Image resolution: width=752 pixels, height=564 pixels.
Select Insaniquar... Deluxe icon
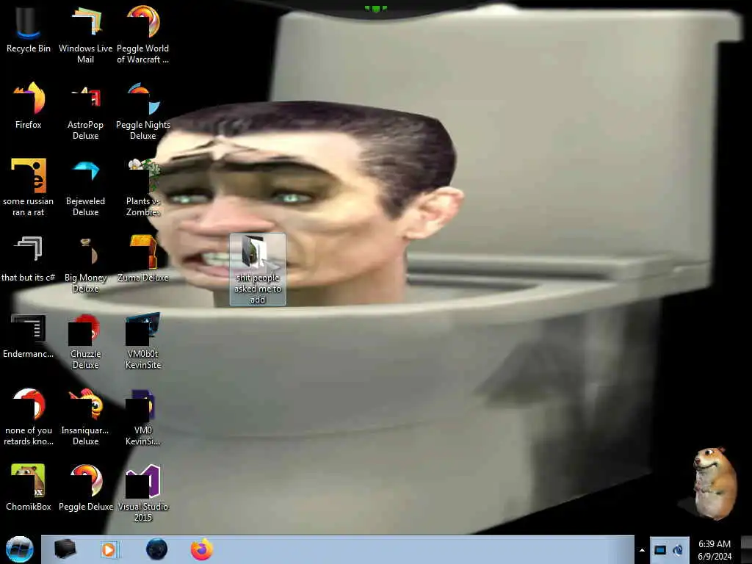[85, 417]
